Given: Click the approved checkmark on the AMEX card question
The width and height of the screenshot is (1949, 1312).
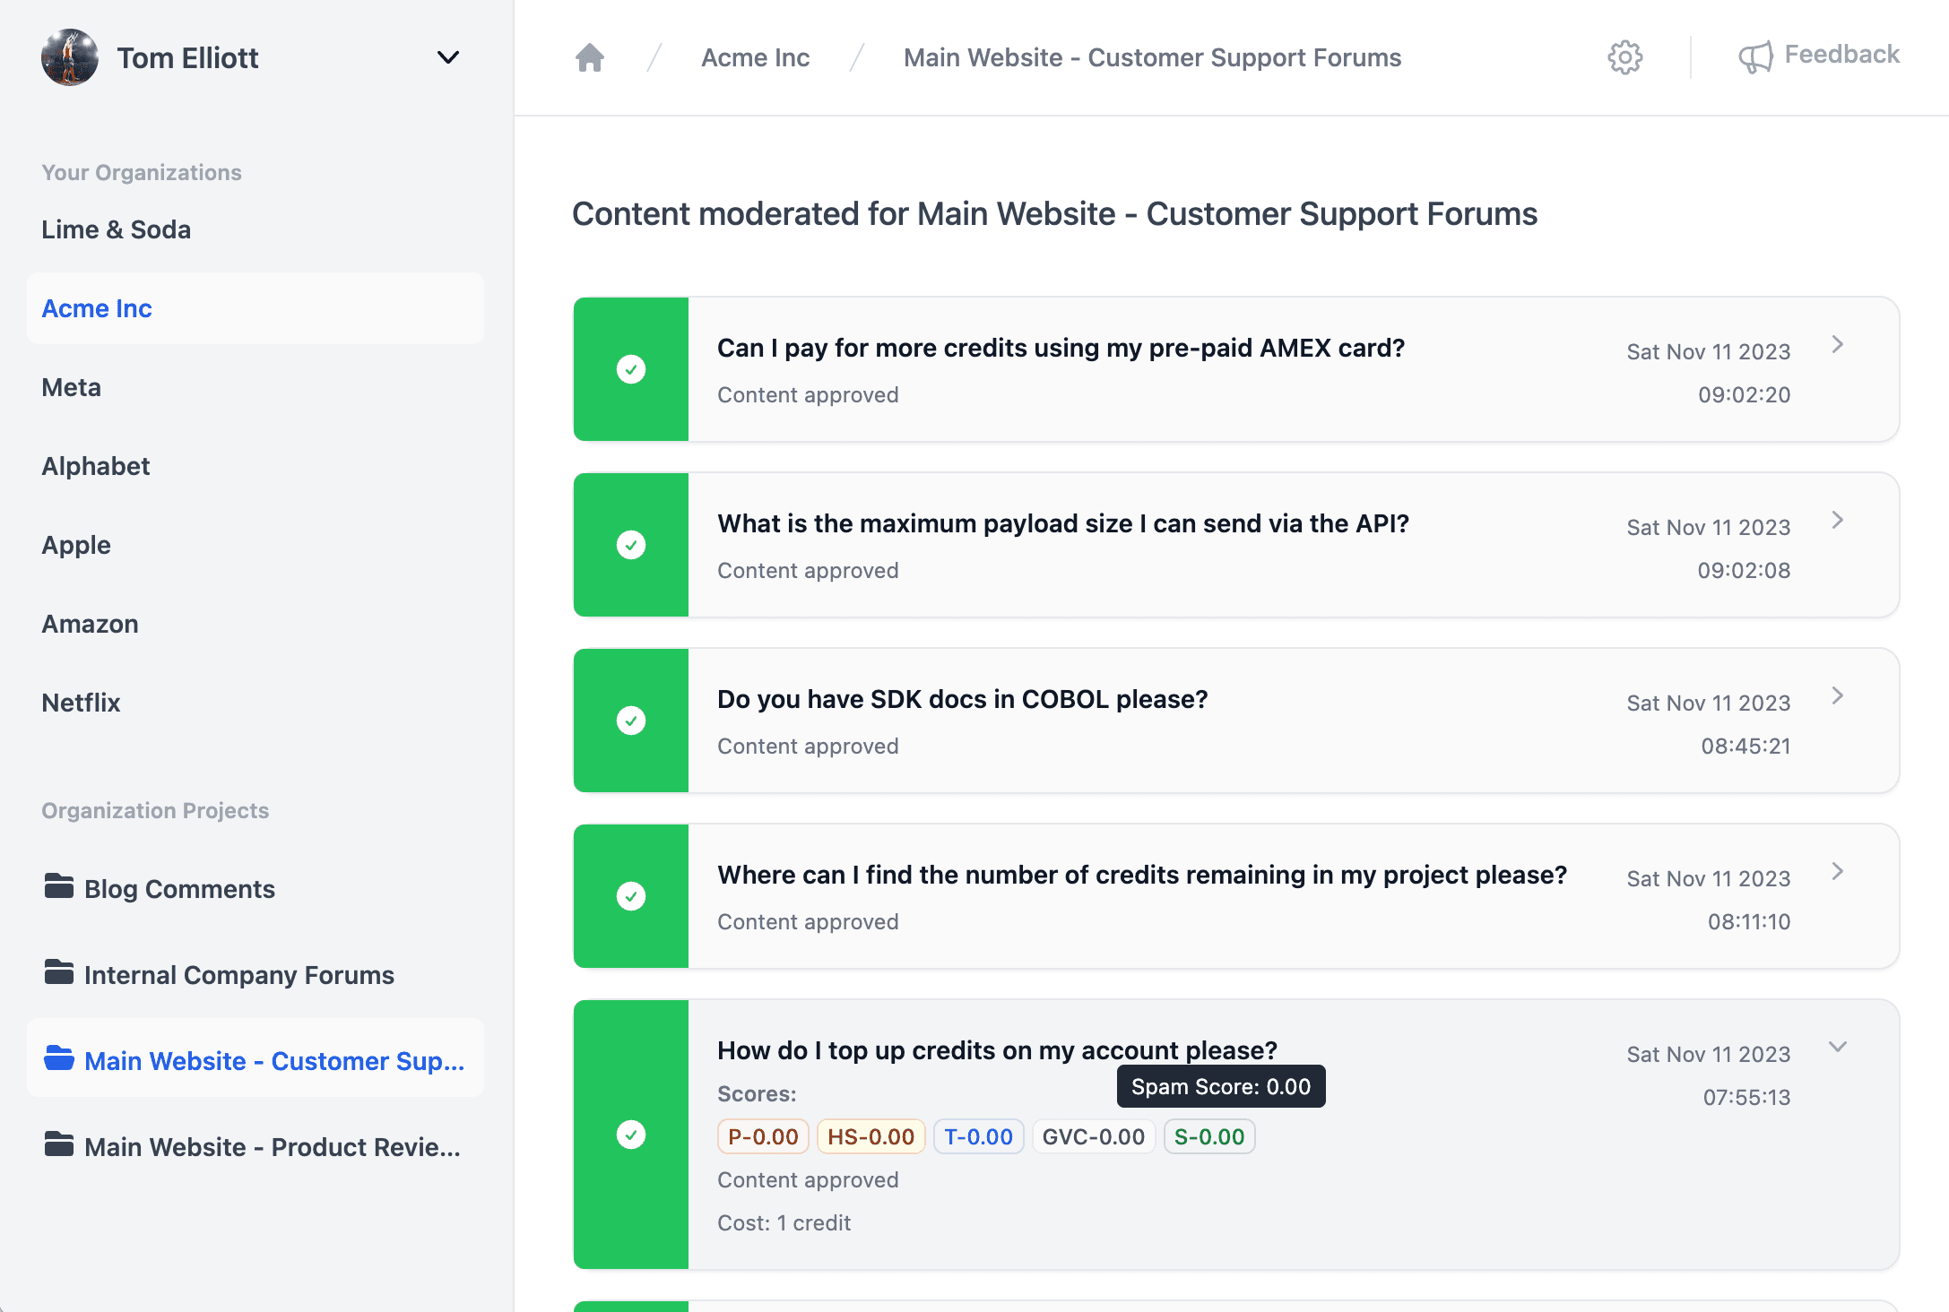Looking at the screenshot, I should click(631, 369).
